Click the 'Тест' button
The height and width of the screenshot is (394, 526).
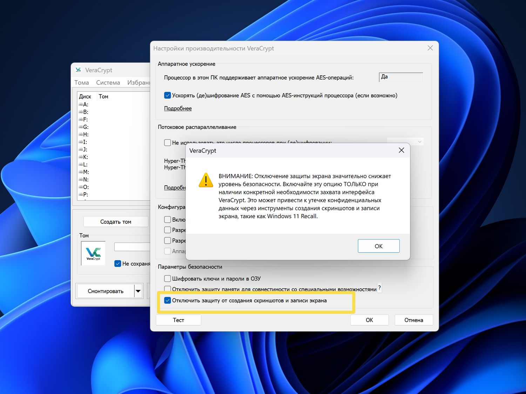pos(178,320)
